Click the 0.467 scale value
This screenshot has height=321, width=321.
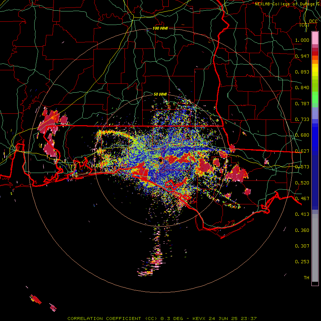click(302, 199)
